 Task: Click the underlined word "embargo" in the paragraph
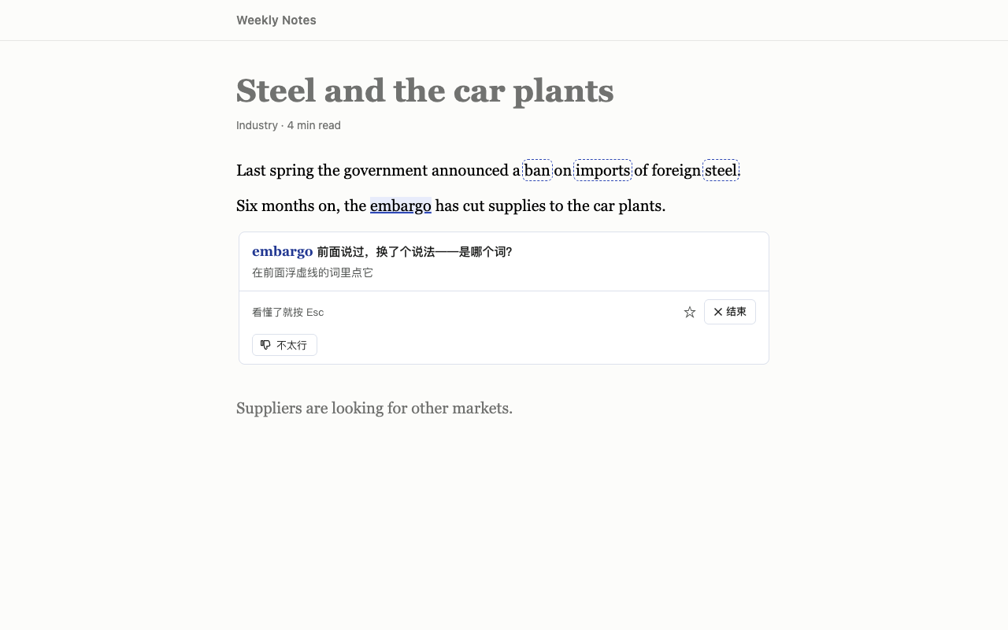click(401, 206)
